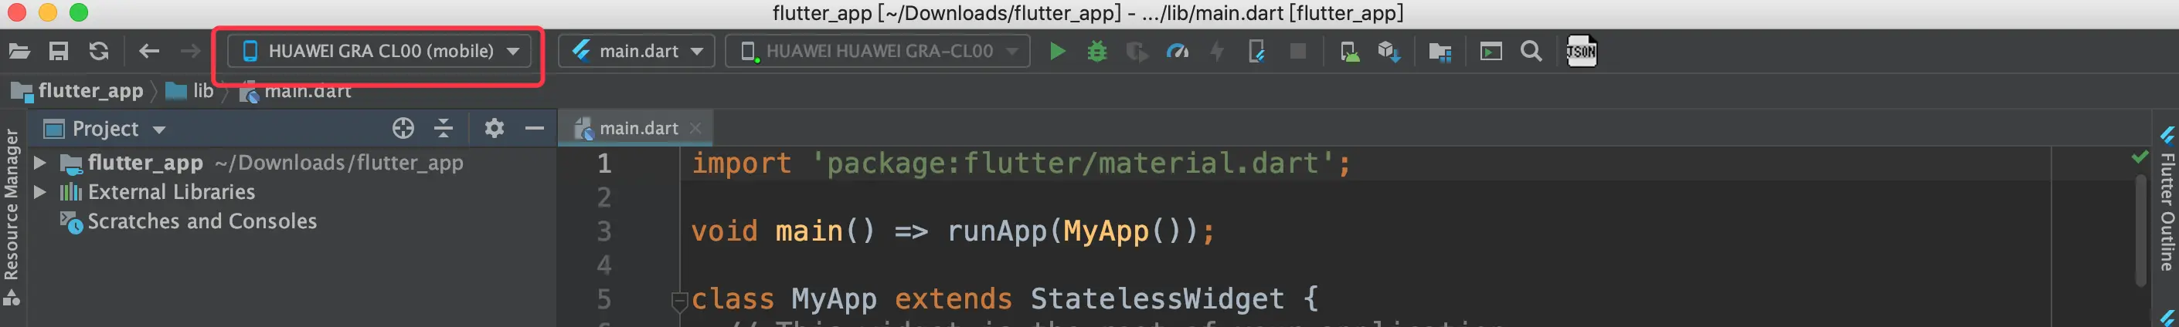Open SDK Manager box with arrow icon
This screenshot has height=327, width=2179.
pos(1389,52)
